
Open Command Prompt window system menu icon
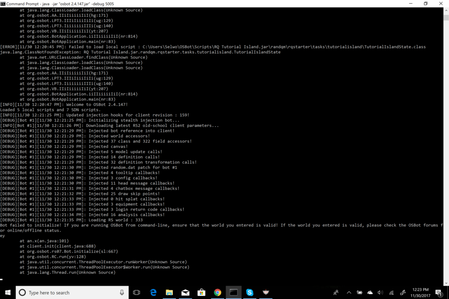pyautogui.click(x=3, y=4)
